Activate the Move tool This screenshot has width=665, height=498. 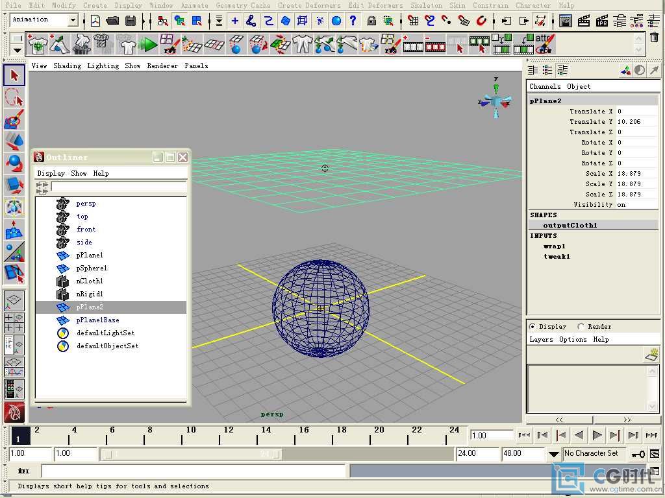(x=14, y=141)
